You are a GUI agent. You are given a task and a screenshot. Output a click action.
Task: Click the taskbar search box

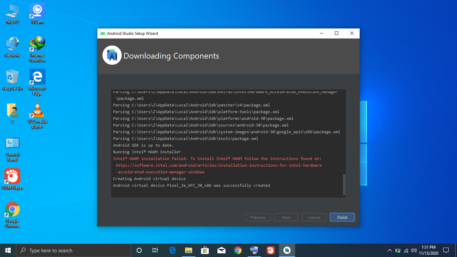(74, 250)
